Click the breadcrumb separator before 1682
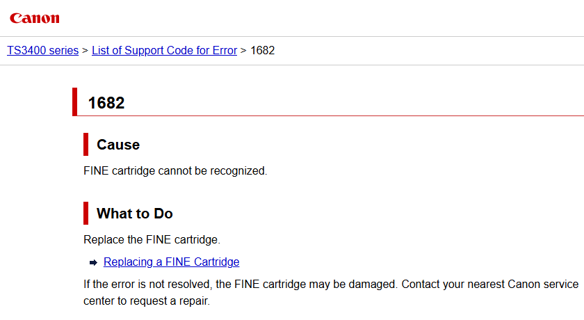Screen dimensions: 584x320 coord(243,51)
